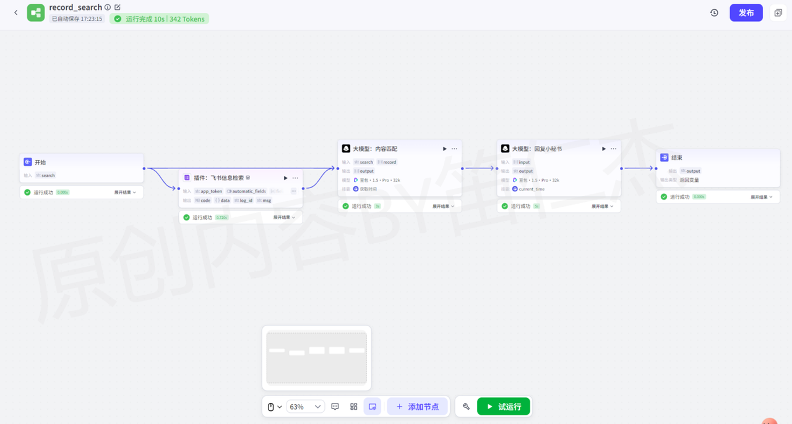Select the 返回变量 output type on 结束
Screen dimensions: 792x424
point(689,180)
